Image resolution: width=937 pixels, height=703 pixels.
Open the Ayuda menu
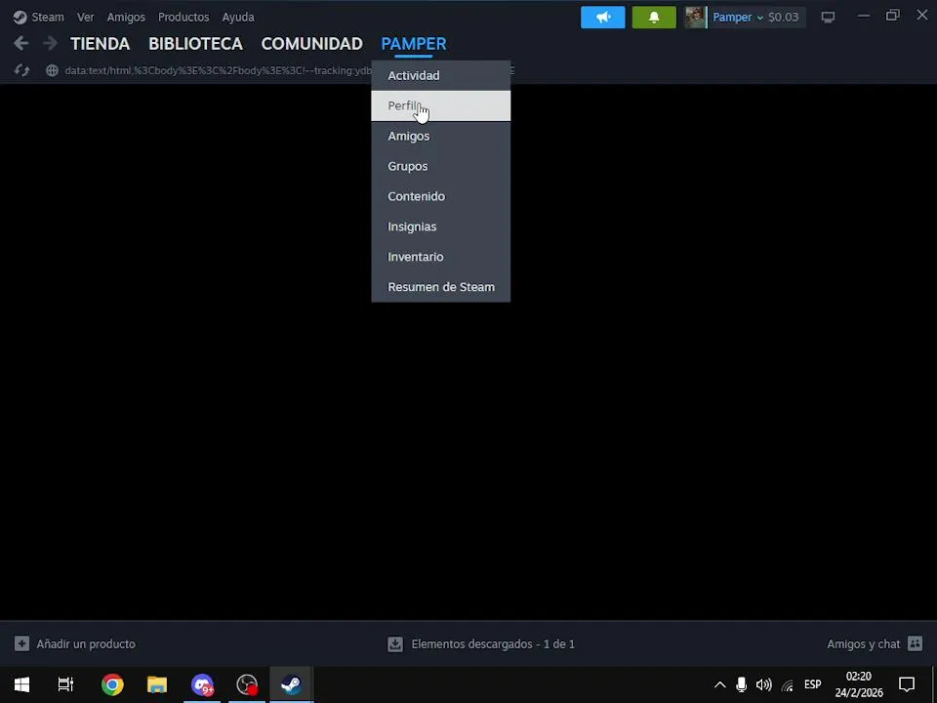(238, 17)
